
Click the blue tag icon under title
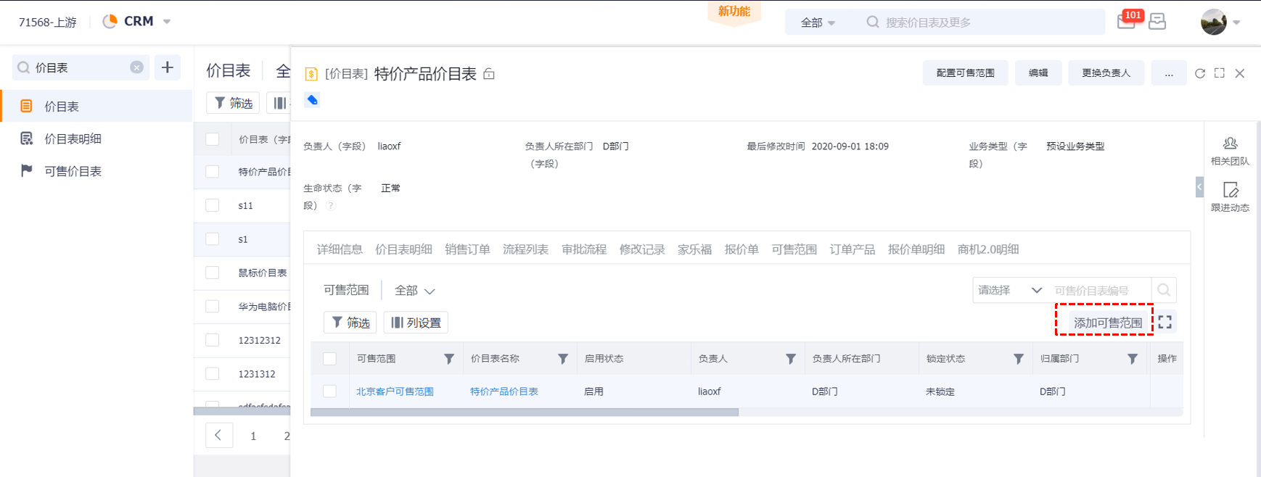click(312, 100)
